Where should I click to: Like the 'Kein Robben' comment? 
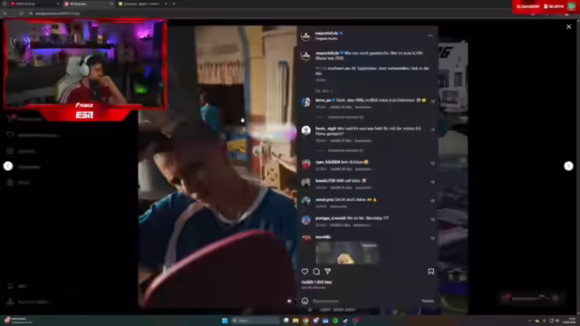433,163
